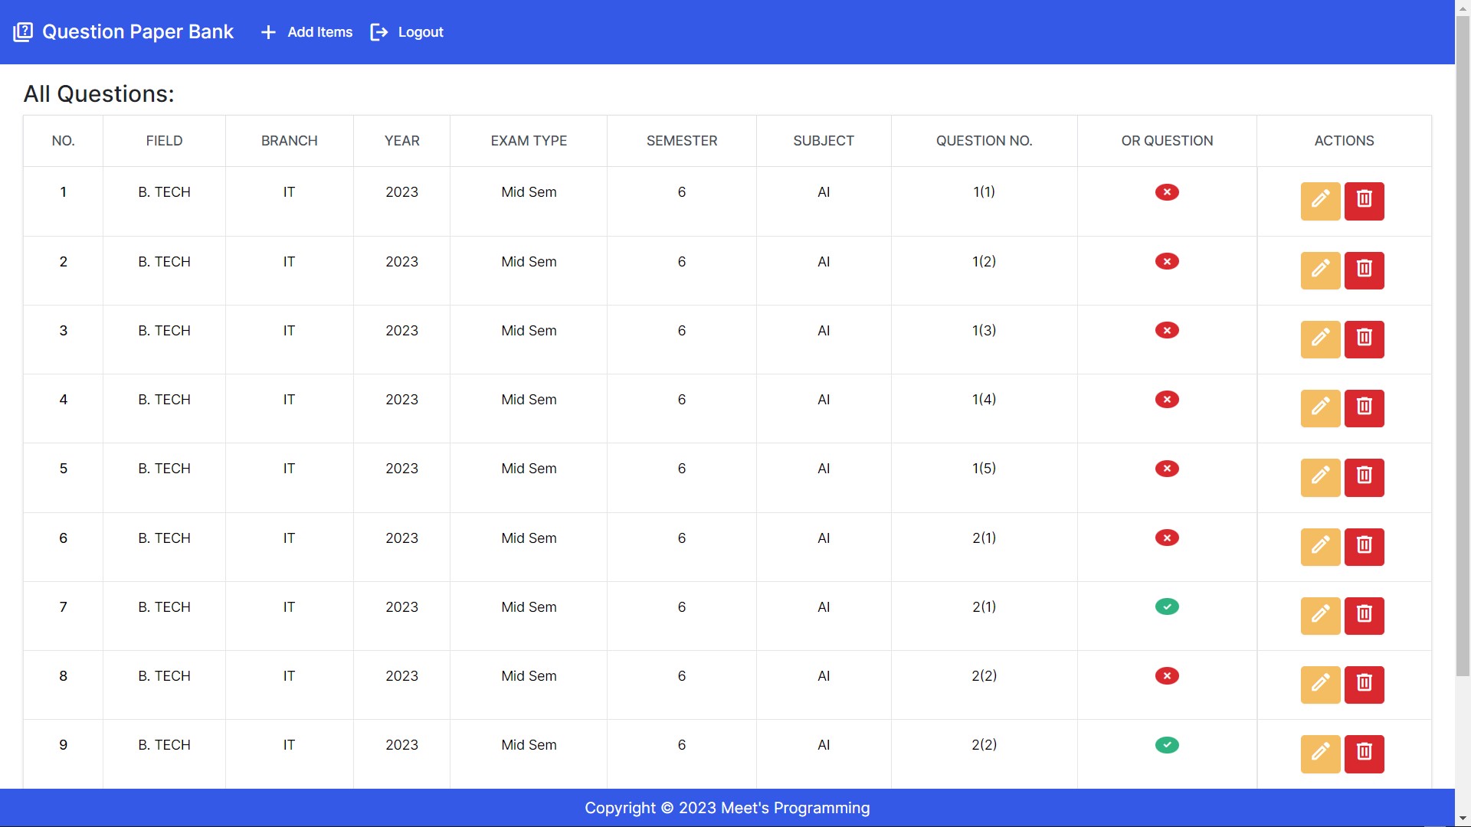1471x827 pixels.
Task: Click green check OR-question badge in row 7
Action: point(1166,606)
